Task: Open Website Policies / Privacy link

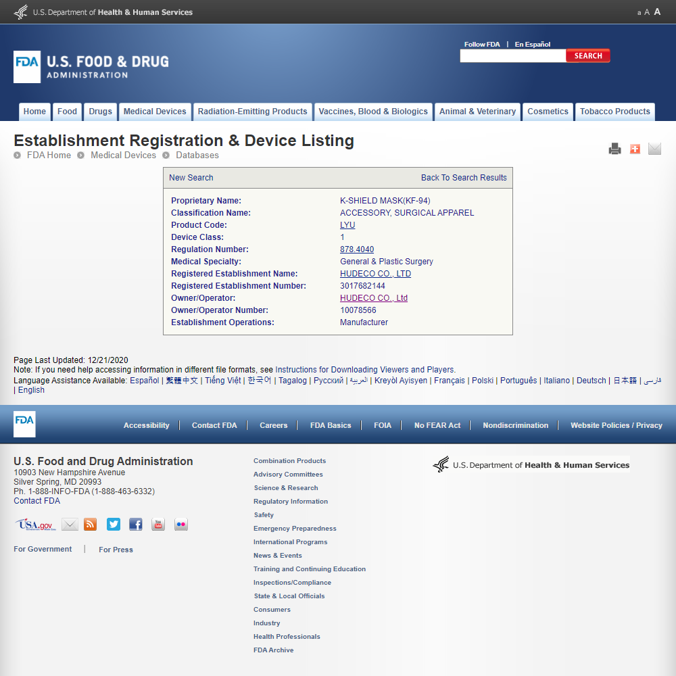Action: tap(617, 425)
